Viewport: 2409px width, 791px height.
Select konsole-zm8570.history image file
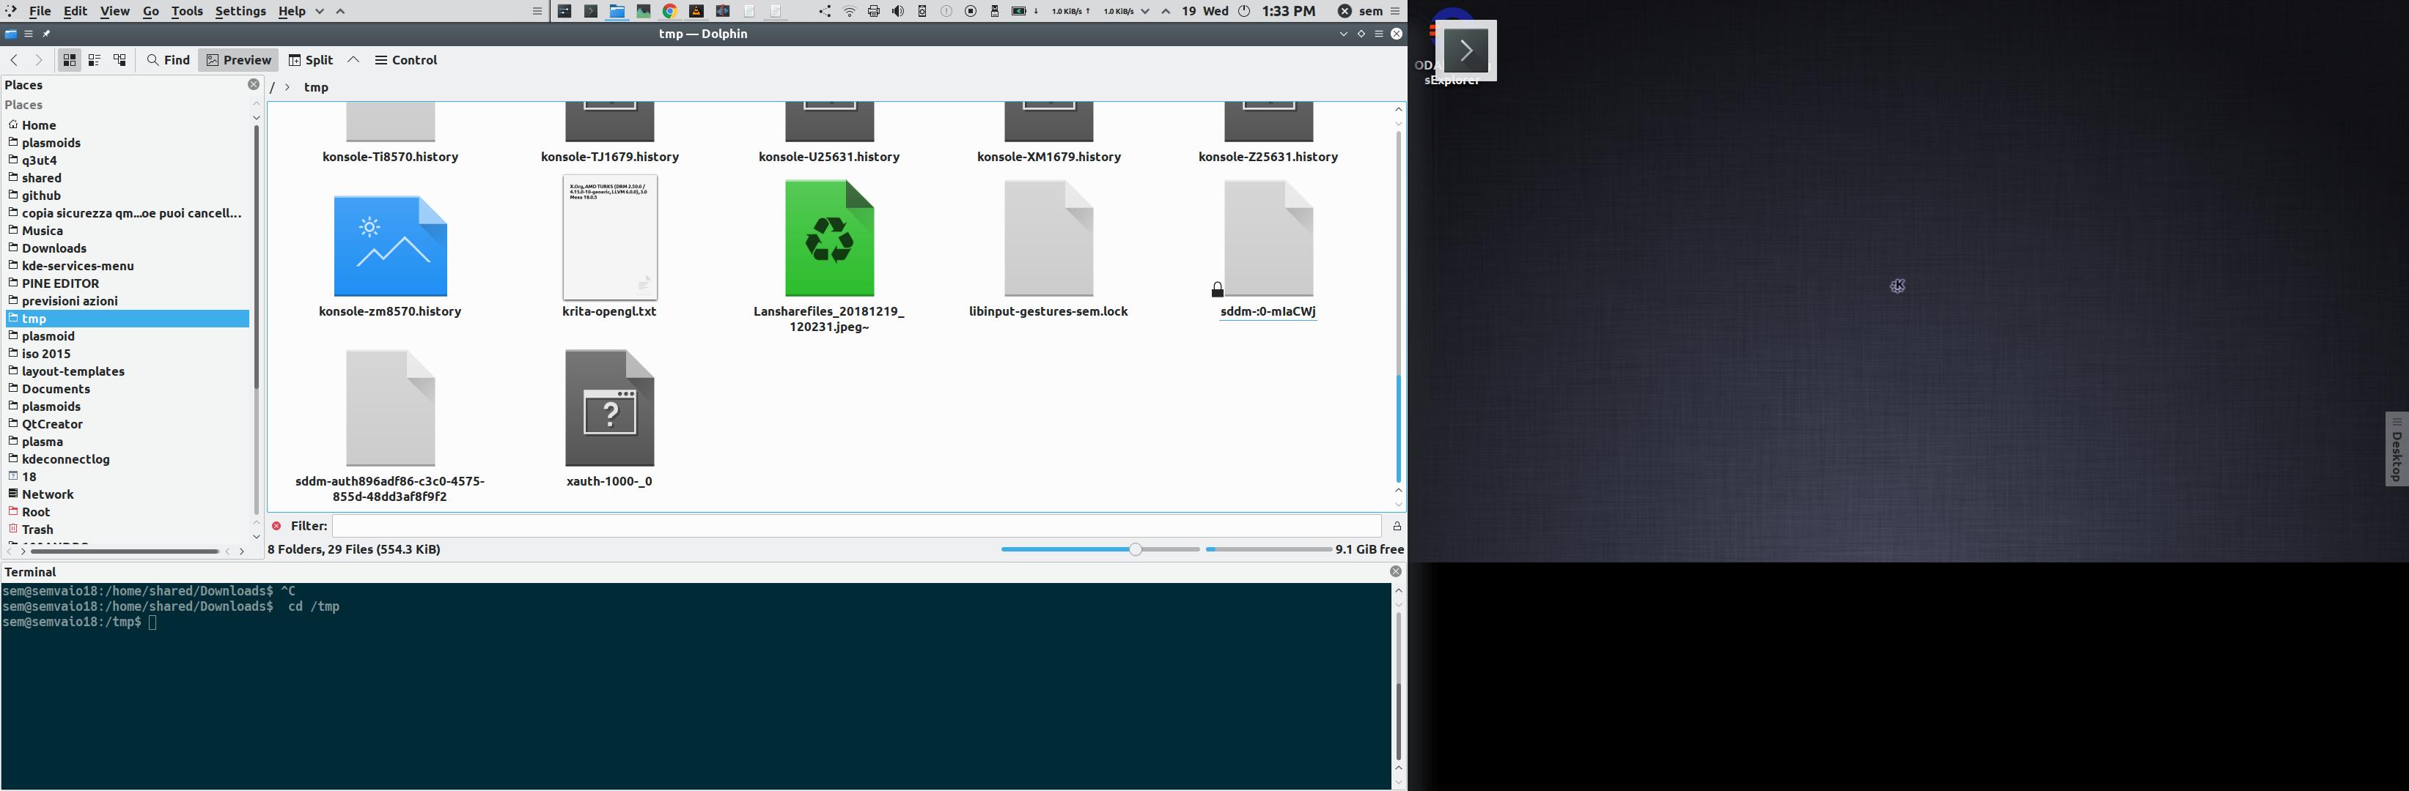[x=390, y=248]
